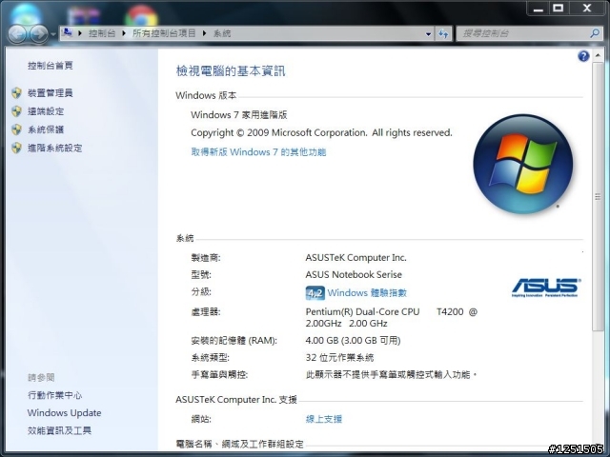Click the vertical scrollbar thumb

coord(598,197)
